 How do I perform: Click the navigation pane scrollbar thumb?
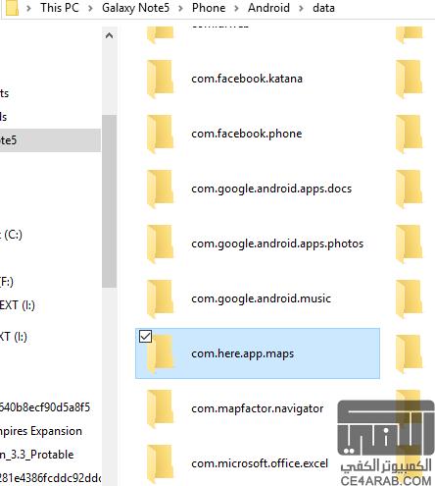pyautogui.click(x=110, y=201)
